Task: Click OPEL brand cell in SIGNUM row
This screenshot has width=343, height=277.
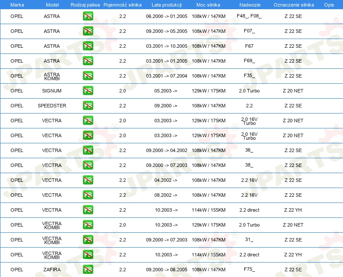Action: [17, 91]
